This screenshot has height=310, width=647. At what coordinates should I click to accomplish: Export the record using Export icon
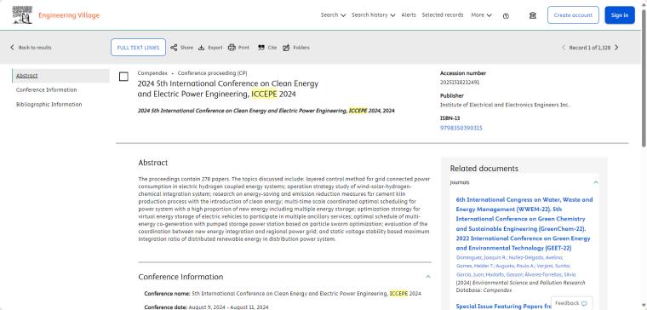(x=202, y=48)
